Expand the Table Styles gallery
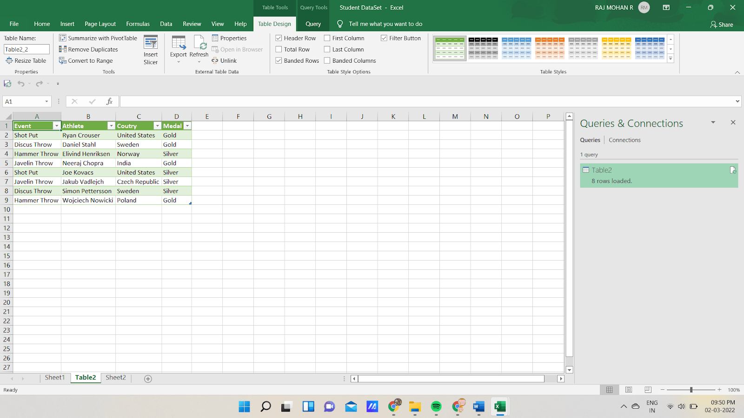 click(x=671, y=59)
